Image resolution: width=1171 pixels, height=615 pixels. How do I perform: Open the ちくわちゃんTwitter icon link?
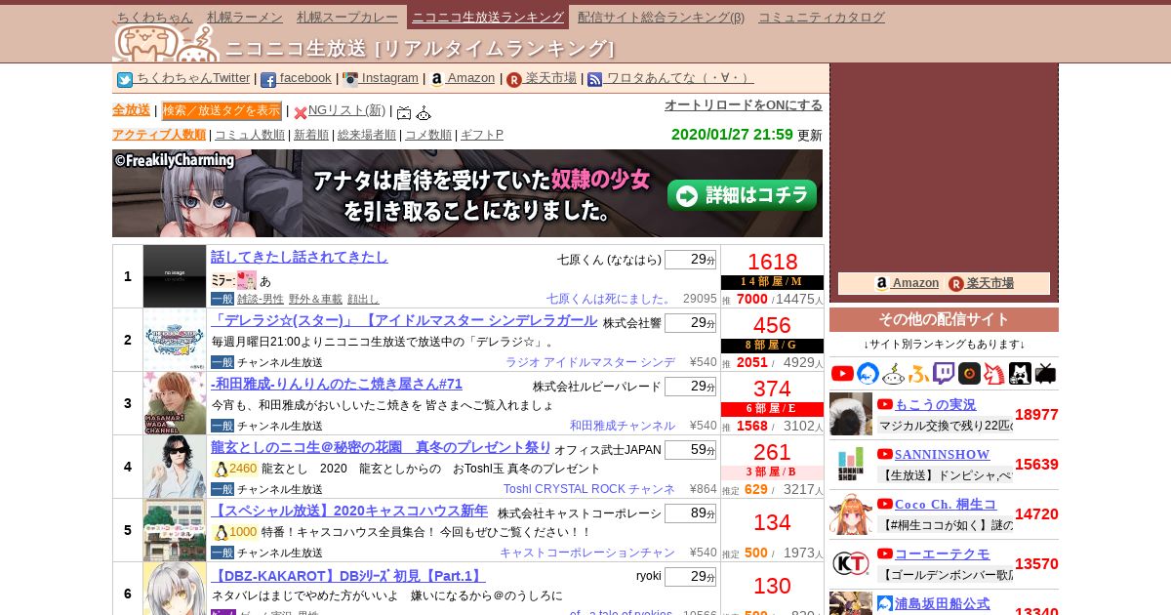[125, 80]
